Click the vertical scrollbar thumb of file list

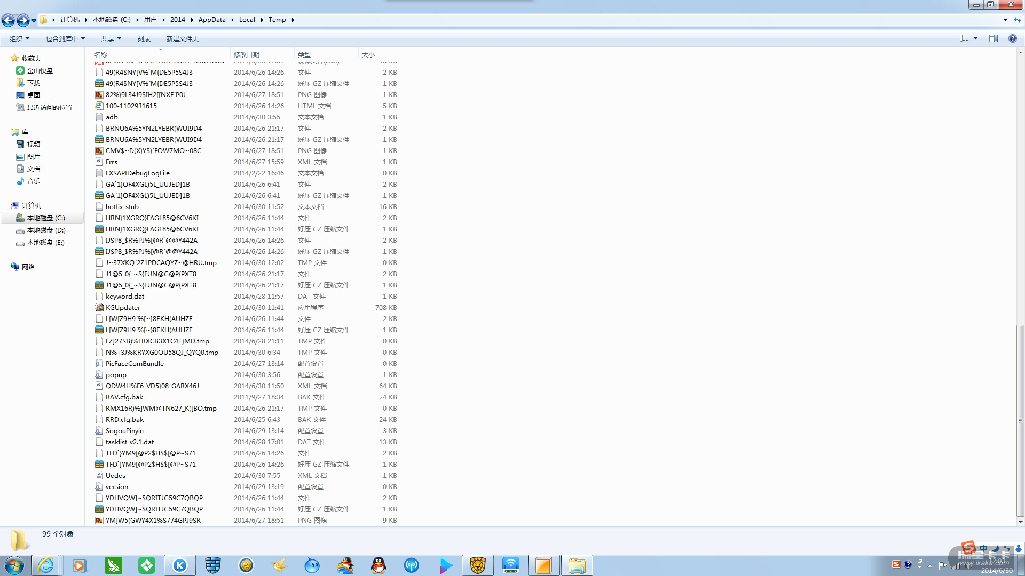pos(1020,421)
